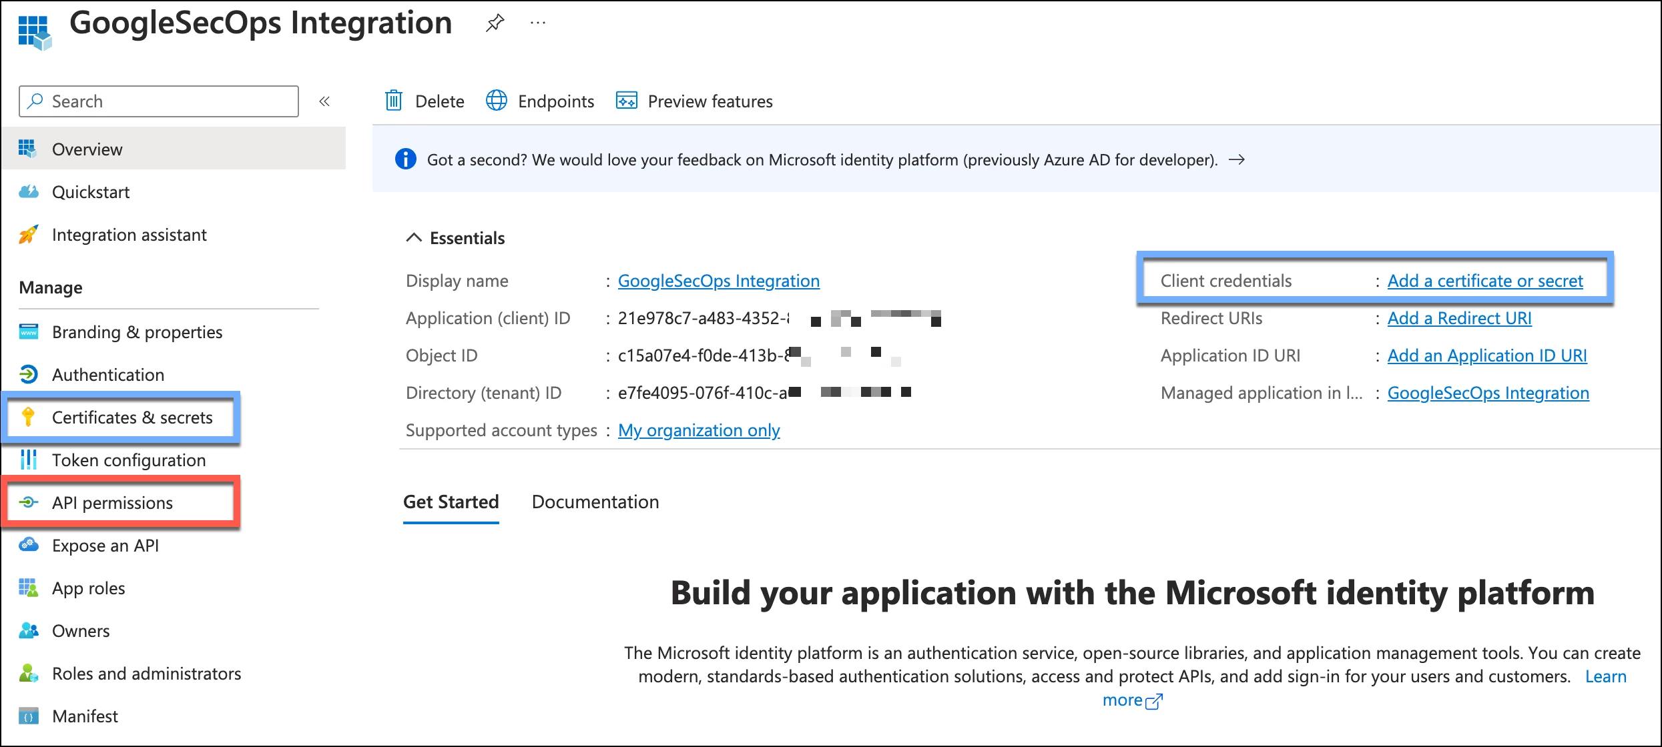The image size is (1662, 747).
Task: Click the GoogleSecOps app registration icon
Action: (x=35, y=32)
